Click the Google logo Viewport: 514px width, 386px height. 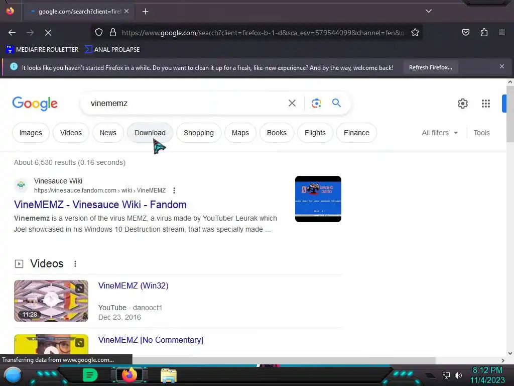click(35, 104)
